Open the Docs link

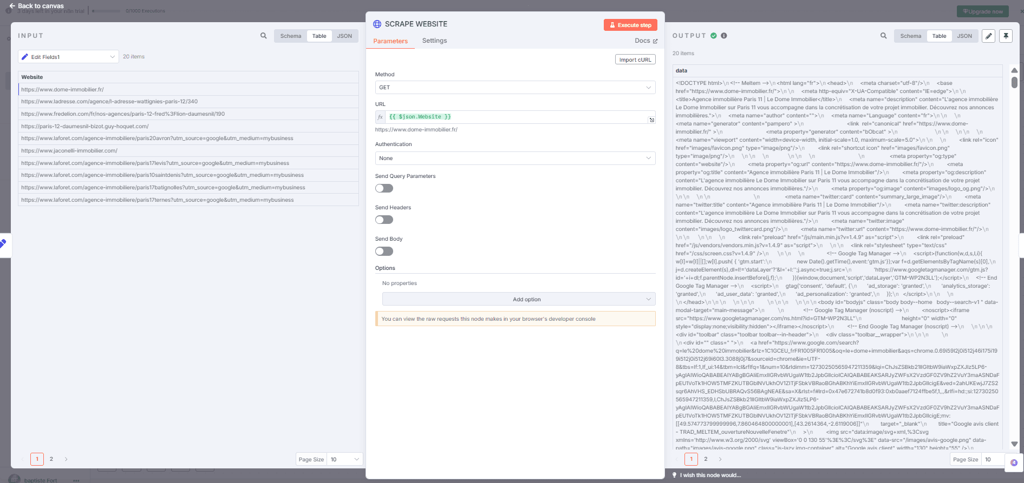coord(646,41)
